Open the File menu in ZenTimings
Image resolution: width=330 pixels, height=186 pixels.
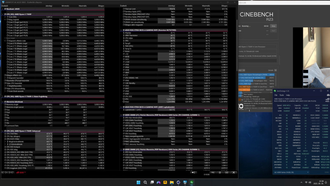(276, 95)
